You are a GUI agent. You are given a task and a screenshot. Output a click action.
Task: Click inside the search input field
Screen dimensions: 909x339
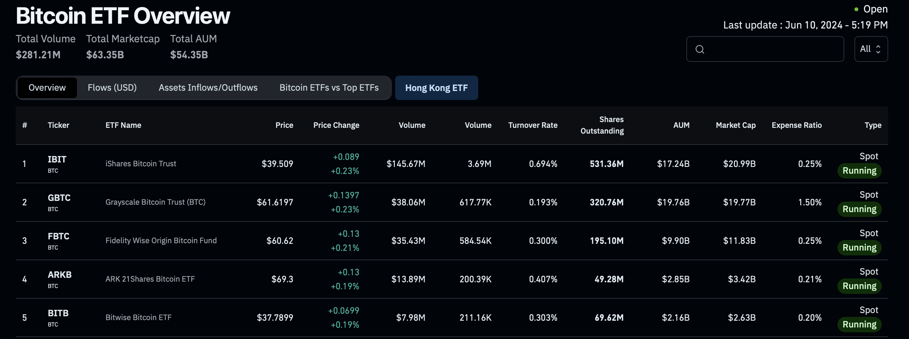click(x=773, y=49)
